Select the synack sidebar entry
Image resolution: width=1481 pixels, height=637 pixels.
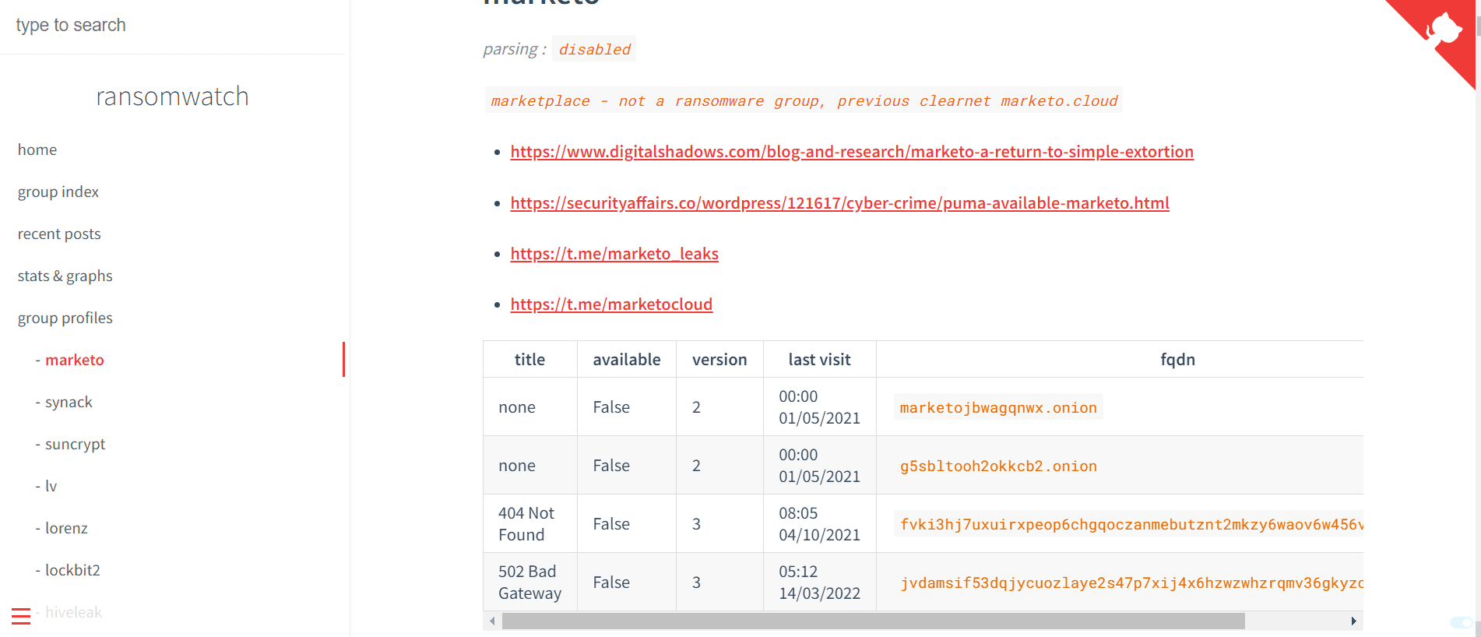(69, 402)
